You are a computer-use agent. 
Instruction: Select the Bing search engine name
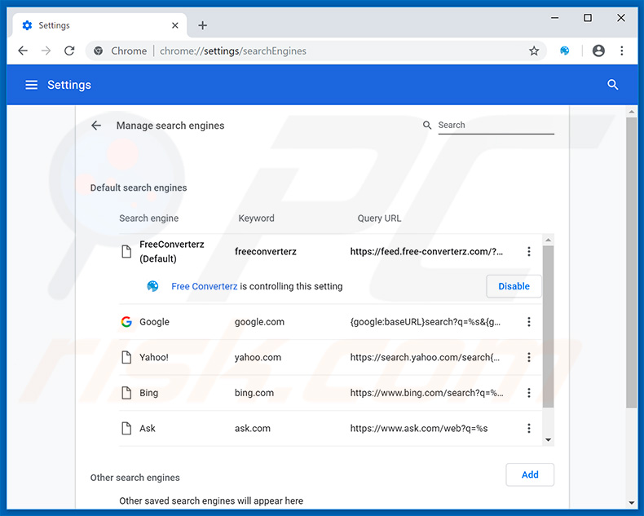[148, 393]
